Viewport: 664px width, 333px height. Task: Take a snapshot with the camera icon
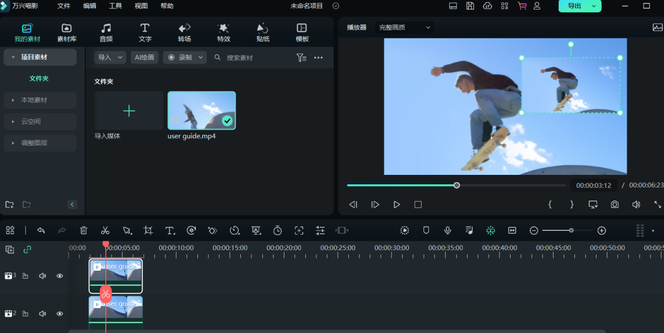[x=615, y=205]
